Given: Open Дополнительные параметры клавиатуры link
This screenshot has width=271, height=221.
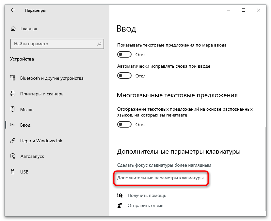Looking at the screenshot, I should click(x=160, y=178).
